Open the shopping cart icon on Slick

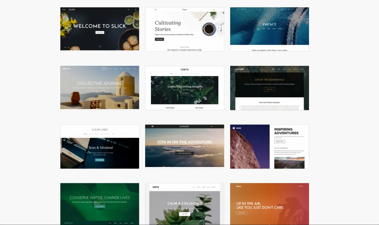[136, 9]
